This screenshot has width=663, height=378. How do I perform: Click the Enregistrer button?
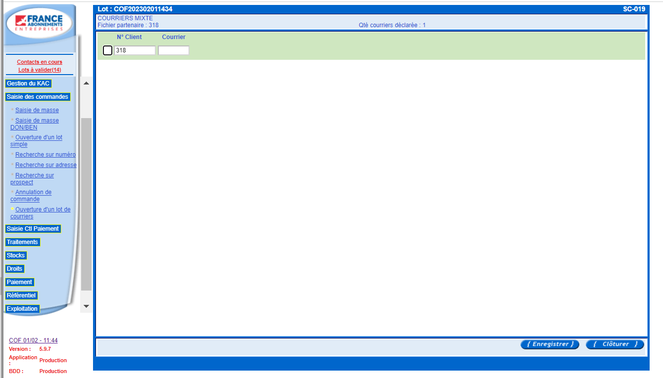550,344
